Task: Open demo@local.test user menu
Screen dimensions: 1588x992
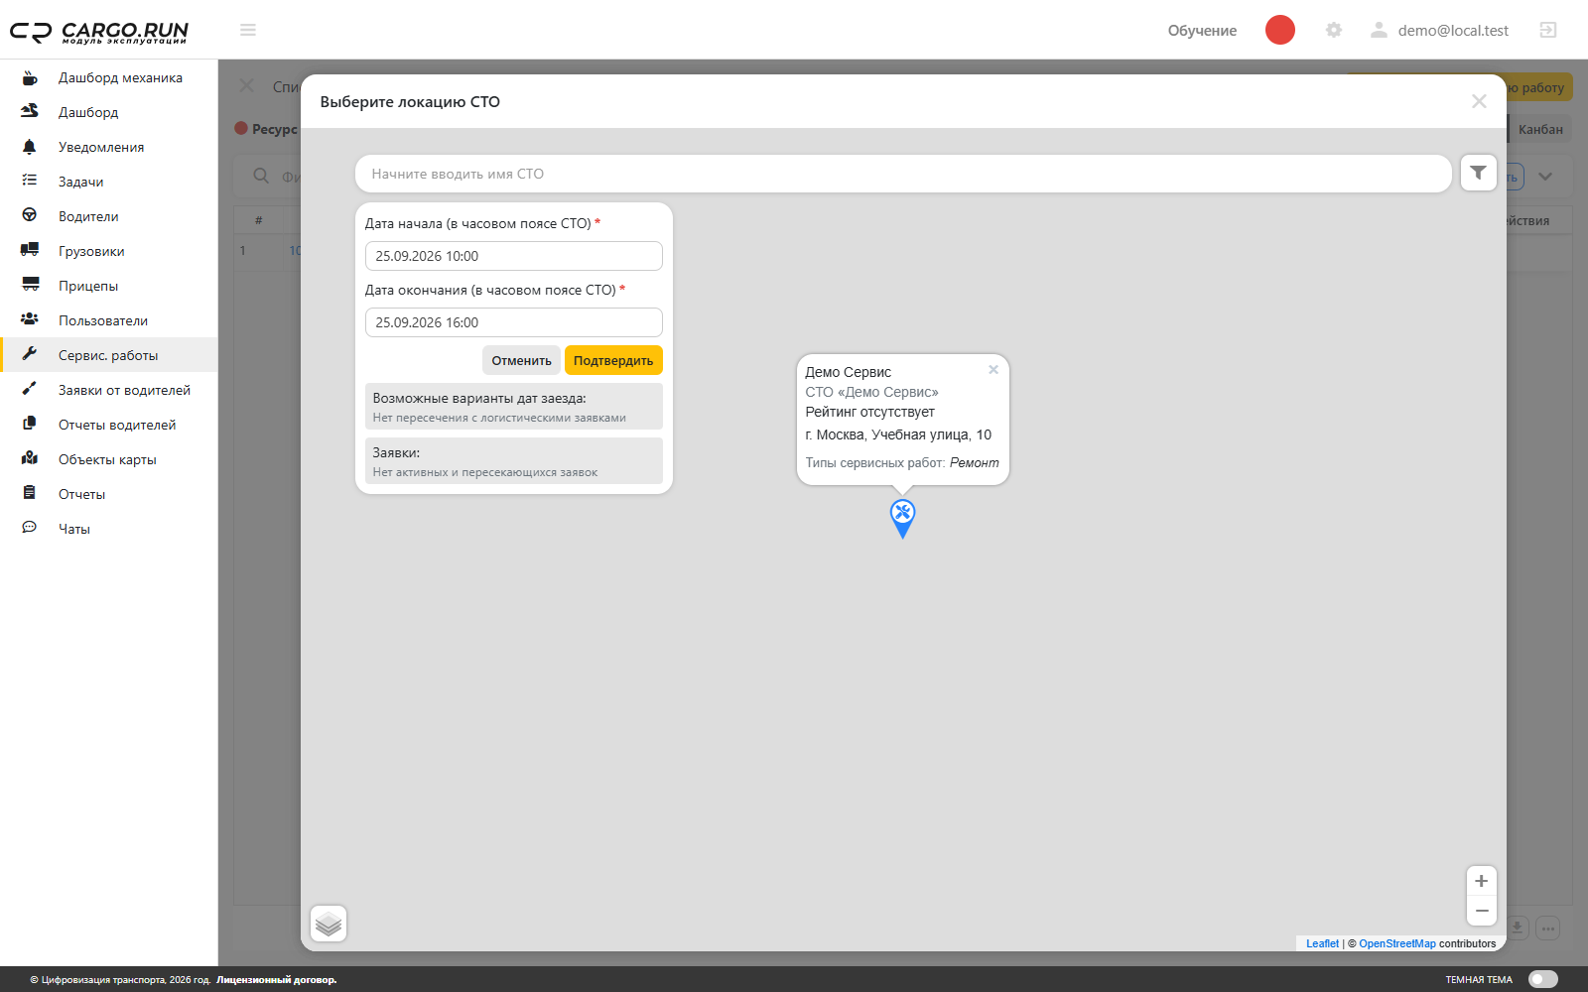Action: click(x=1439, y=31)
